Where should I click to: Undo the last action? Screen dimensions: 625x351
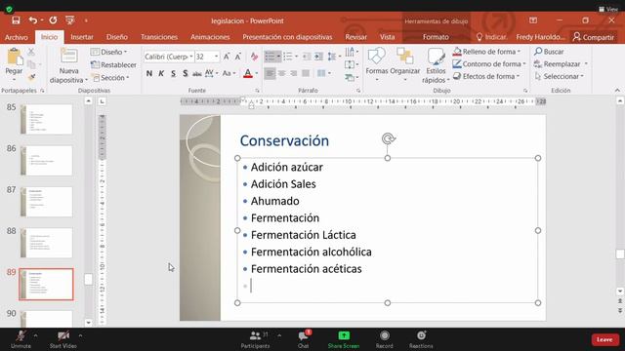32,20
